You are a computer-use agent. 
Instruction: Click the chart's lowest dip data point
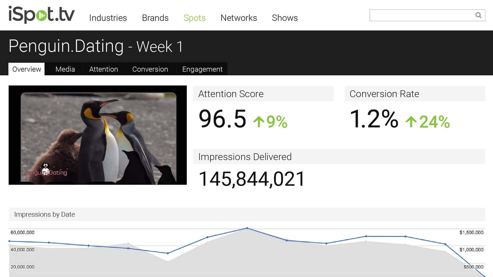pos(168,253)
